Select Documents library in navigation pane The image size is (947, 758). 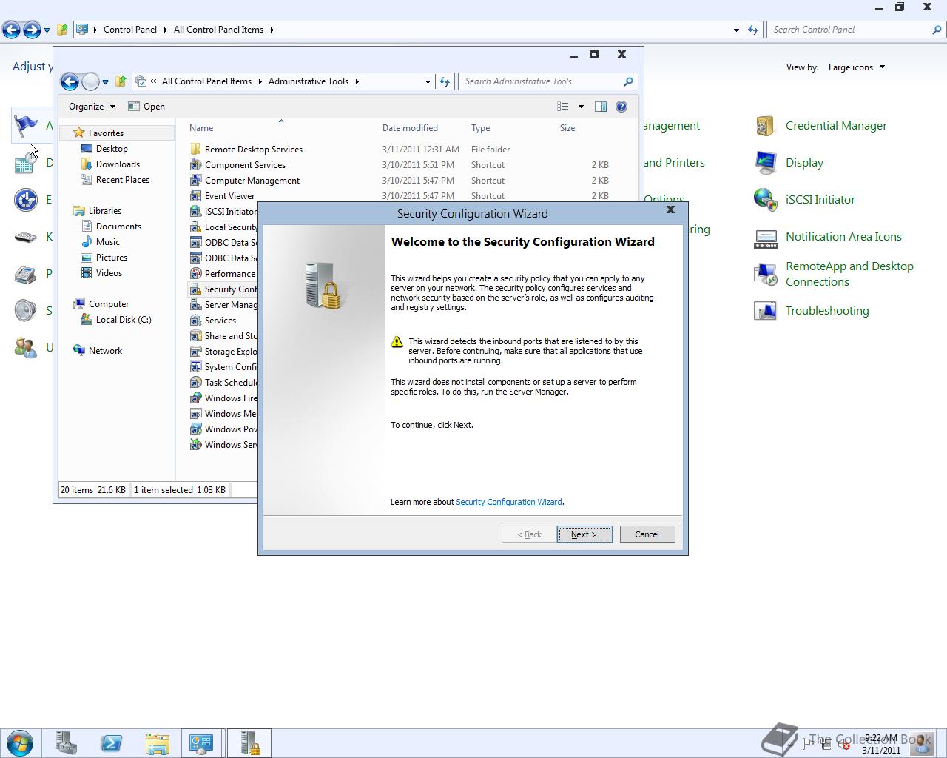tap(118, 227)
